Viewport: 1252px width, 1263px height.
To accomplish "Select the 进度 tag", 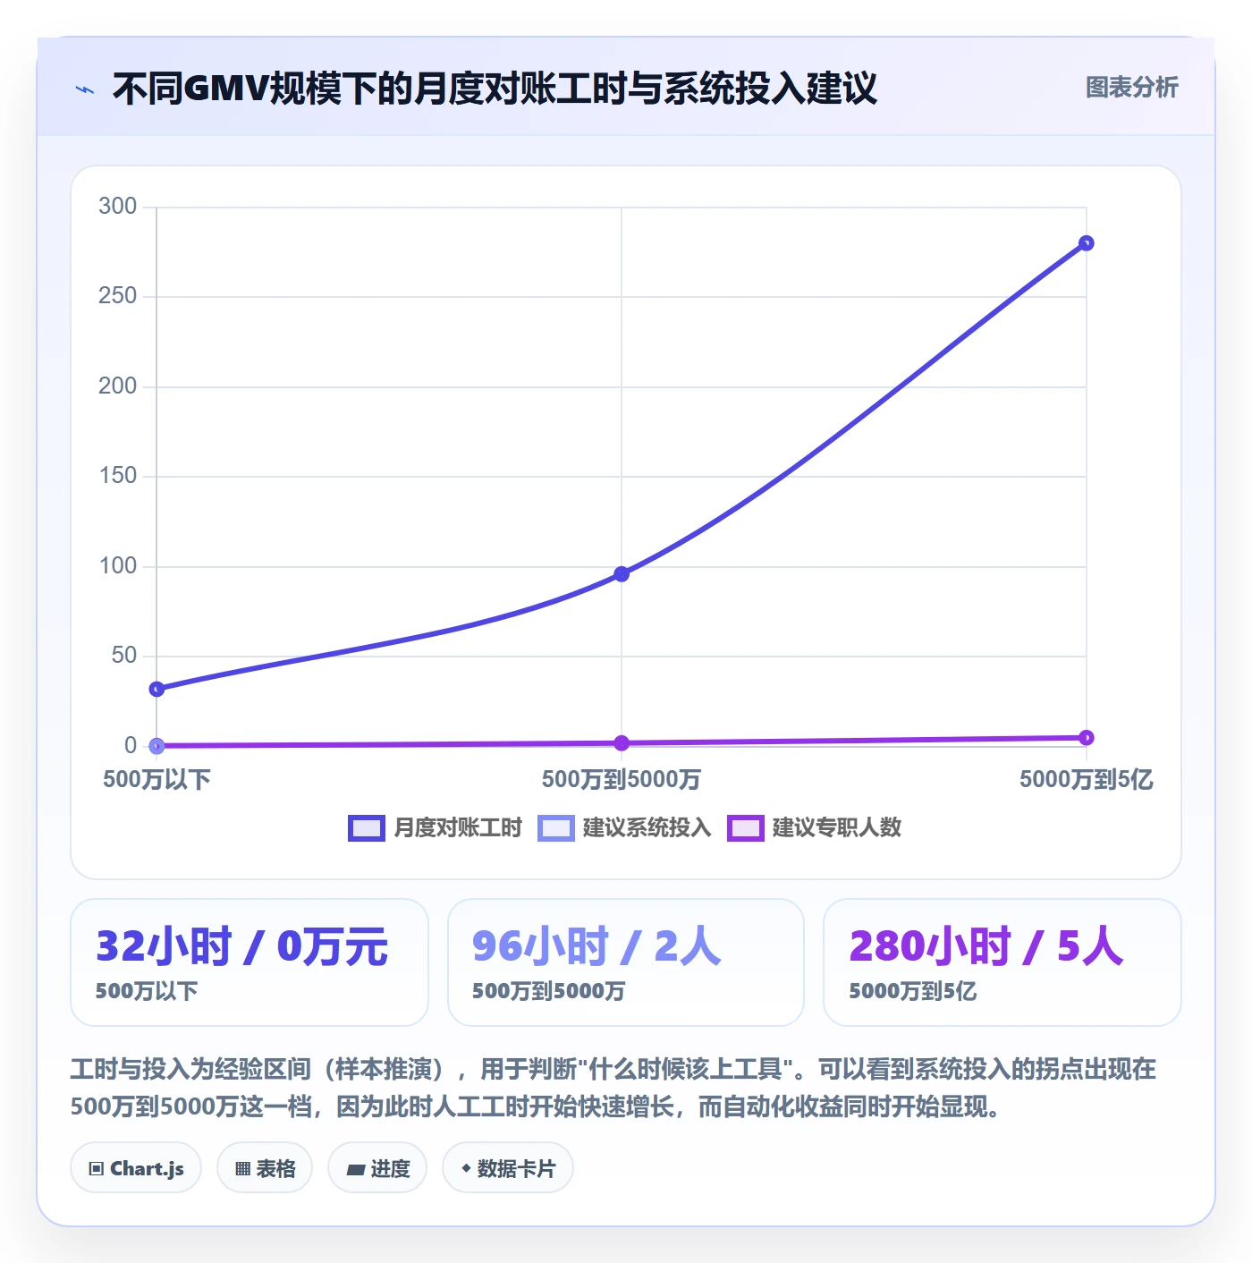I will 377,1168.
